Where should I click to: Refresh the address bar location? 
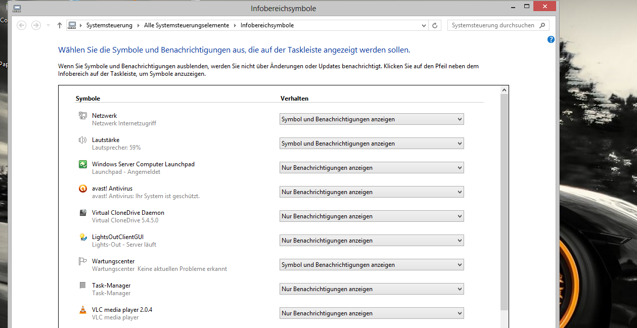tap(435, 25)
